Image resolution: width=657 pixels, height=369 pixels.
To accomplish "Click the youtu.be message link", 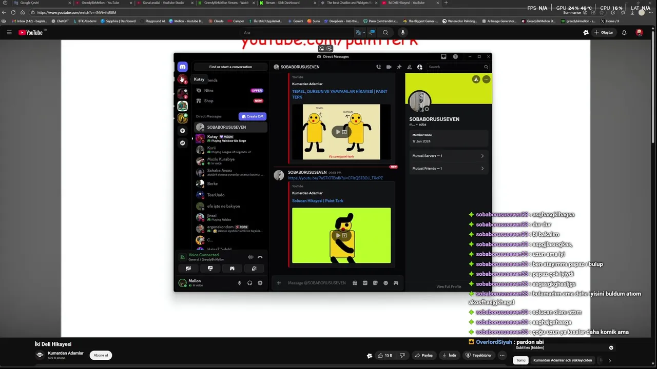I will [335, 178].
